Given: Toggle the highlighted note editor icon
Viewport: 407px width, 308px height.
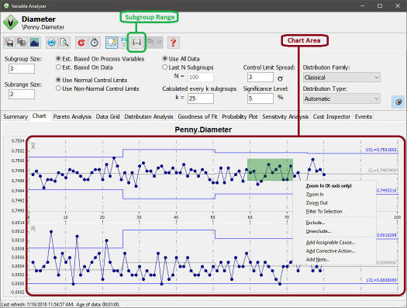Looking at the screenshot, I should [112, 43].
